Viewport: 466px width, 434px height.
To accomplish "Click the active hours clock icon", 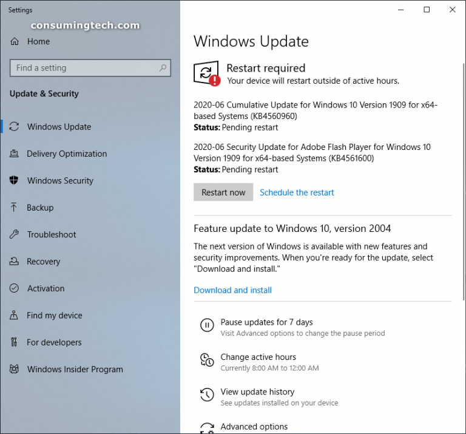I will (x=207, y=360).
